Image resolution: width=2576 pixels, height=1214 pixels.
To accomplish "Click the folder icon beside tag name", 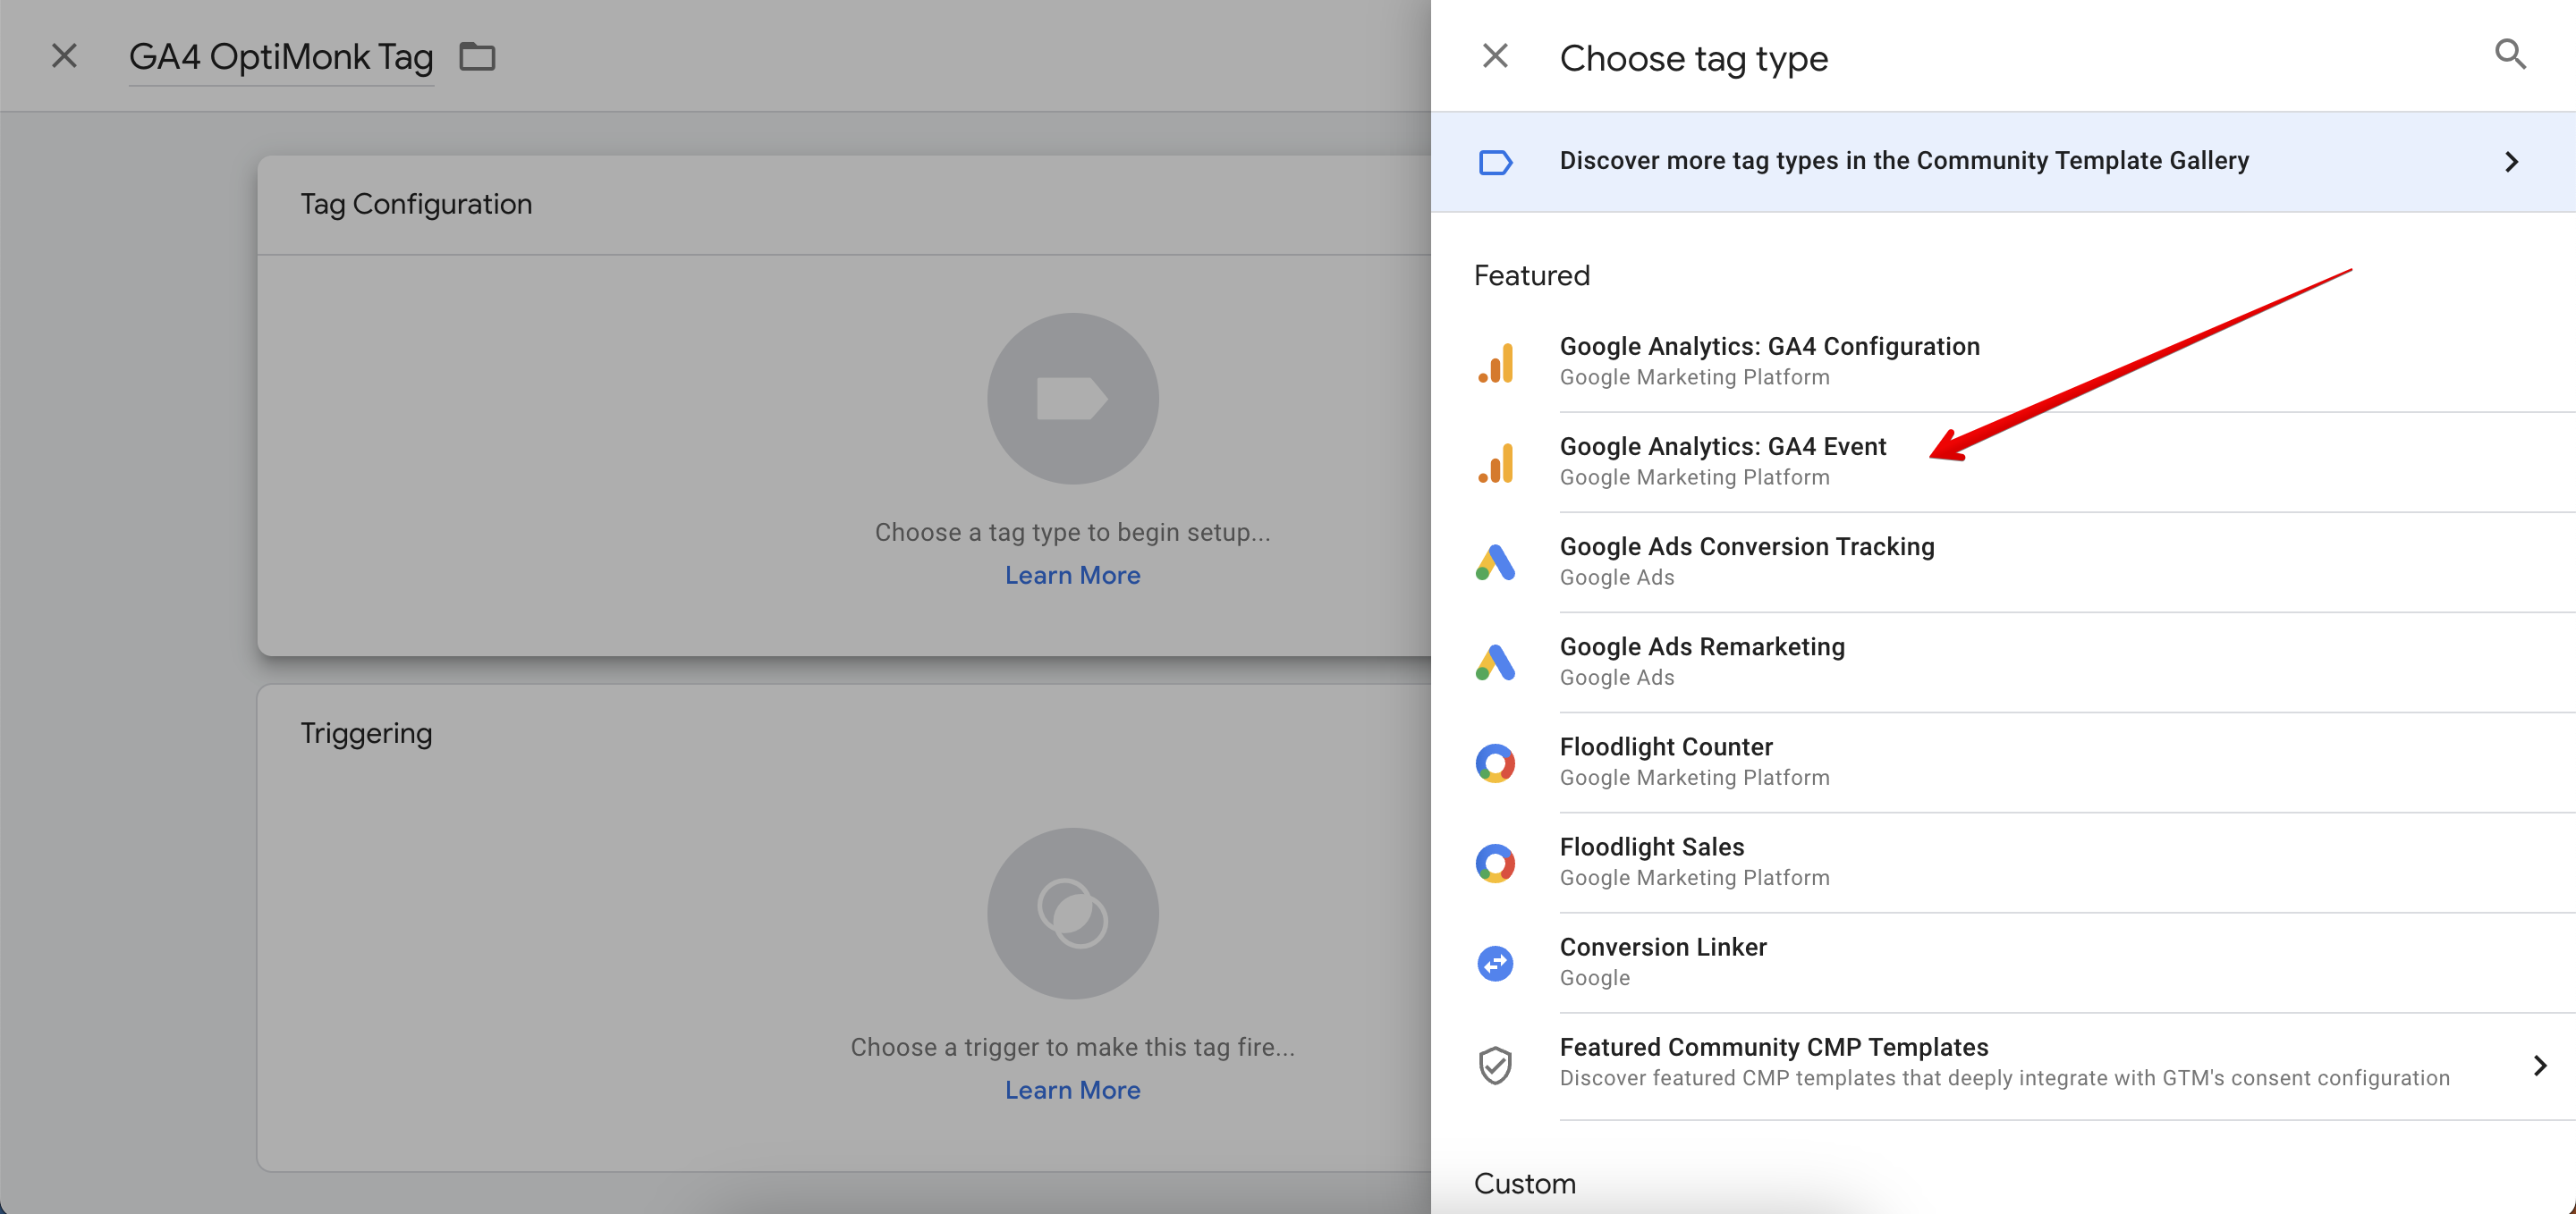I will click(x=477, y=57).
